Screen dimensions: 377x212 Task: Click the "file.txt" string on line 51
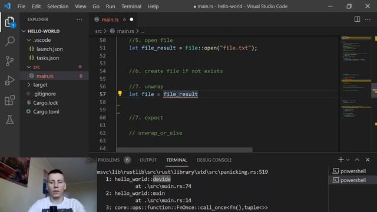(236, 48)
